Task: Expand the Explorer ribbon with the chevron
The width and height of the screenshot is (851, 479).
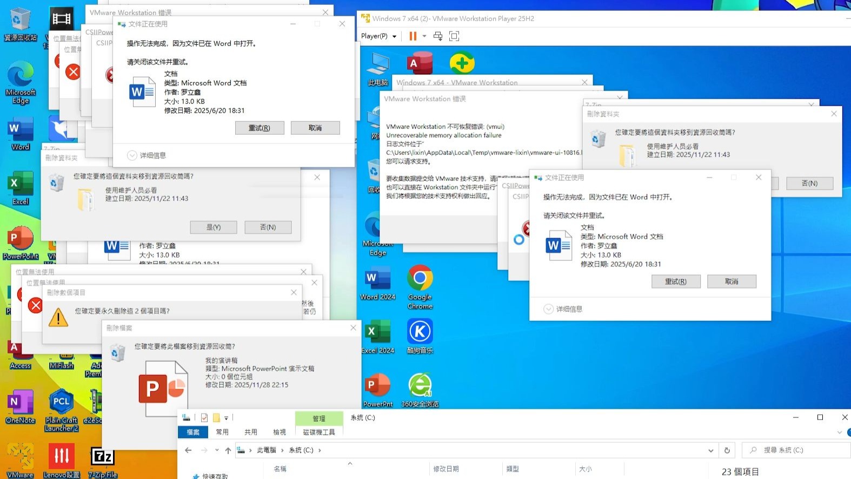Action: [839, 432]
